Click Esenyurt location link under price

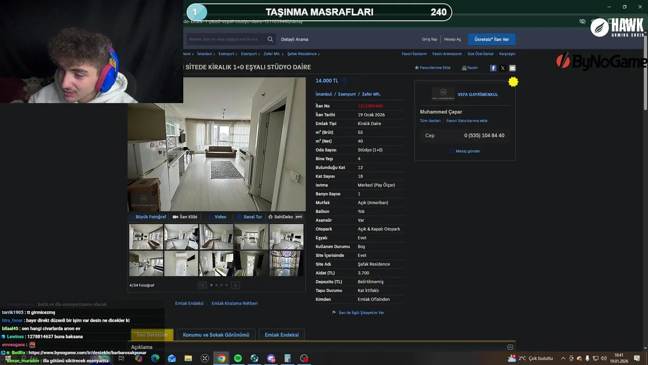point(347,94)
